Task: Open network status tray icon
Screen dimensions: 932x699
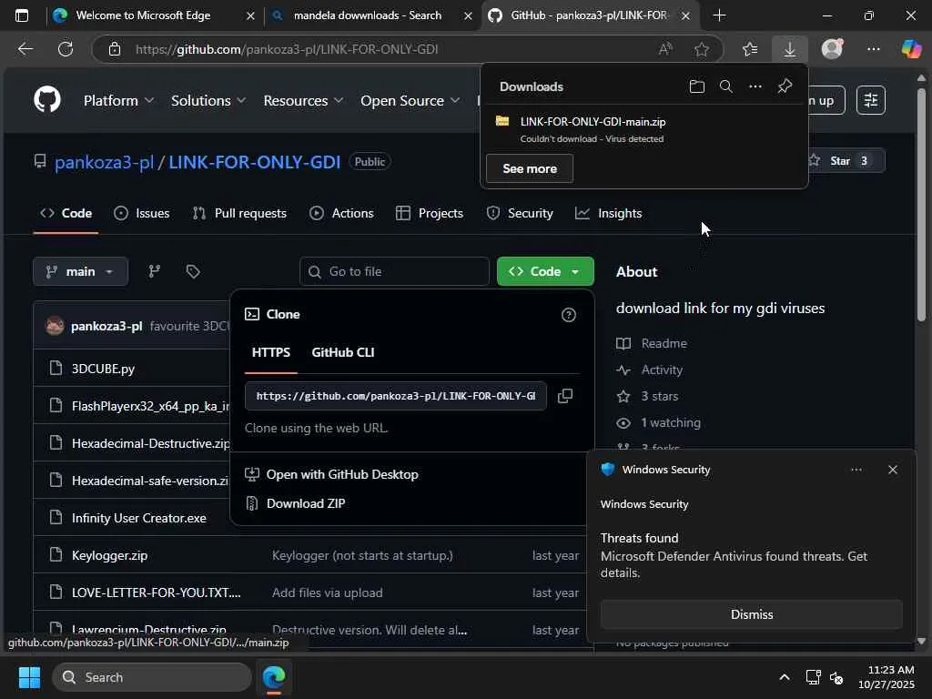Action: [x=813, y=677]
